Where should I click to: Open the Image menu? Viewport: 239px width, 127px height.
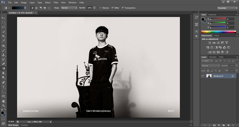coord(23,2)
